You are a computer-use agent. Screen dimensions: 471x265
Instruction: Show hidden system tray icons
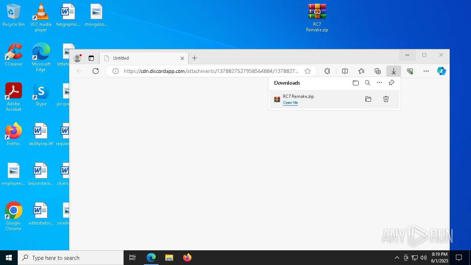397,258
